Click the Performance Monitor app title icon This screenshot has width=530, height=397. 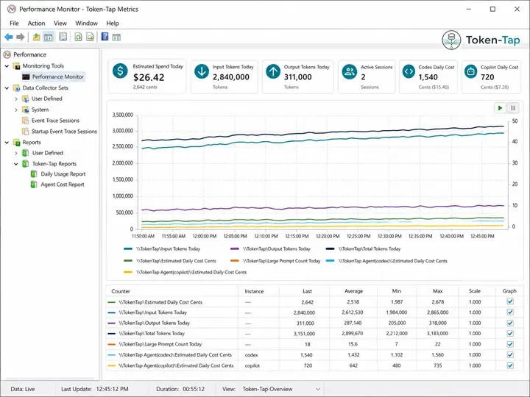12,9
